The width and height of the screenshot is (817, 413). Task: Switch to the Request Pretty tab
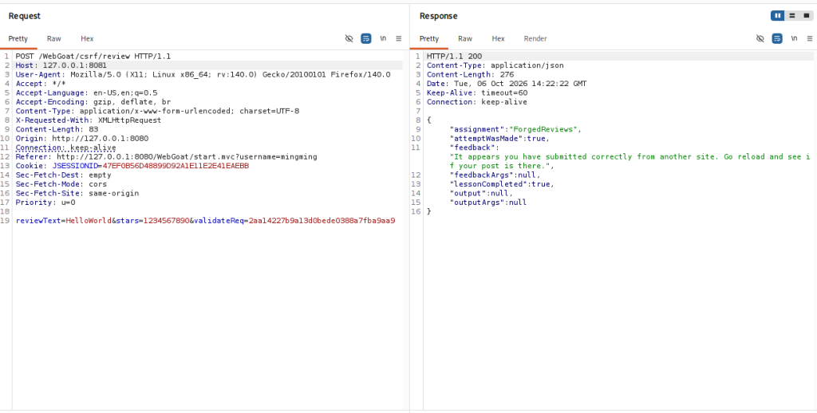click(x=18, y=38)
